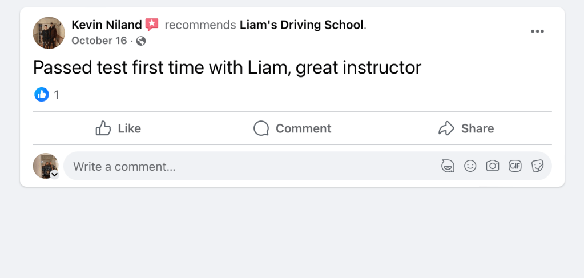Screen dimensions: 584x278
Task: Like Kevin Niland's recommendation post
Action: click(x=118, y=128)
